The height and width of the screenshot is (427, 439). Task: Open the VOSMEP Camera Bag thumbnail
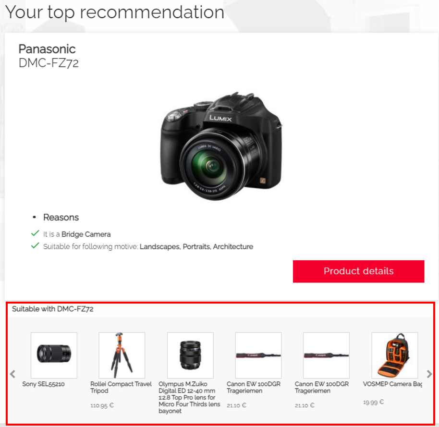395,355
